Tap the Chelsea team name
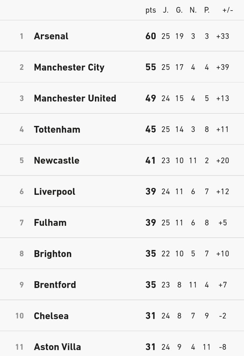 click(51, 316)
